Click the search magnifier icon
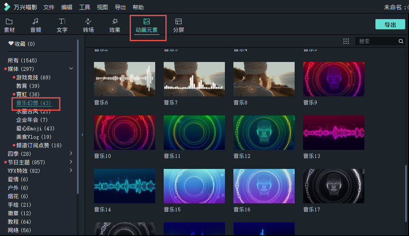 tap(401, 41)
